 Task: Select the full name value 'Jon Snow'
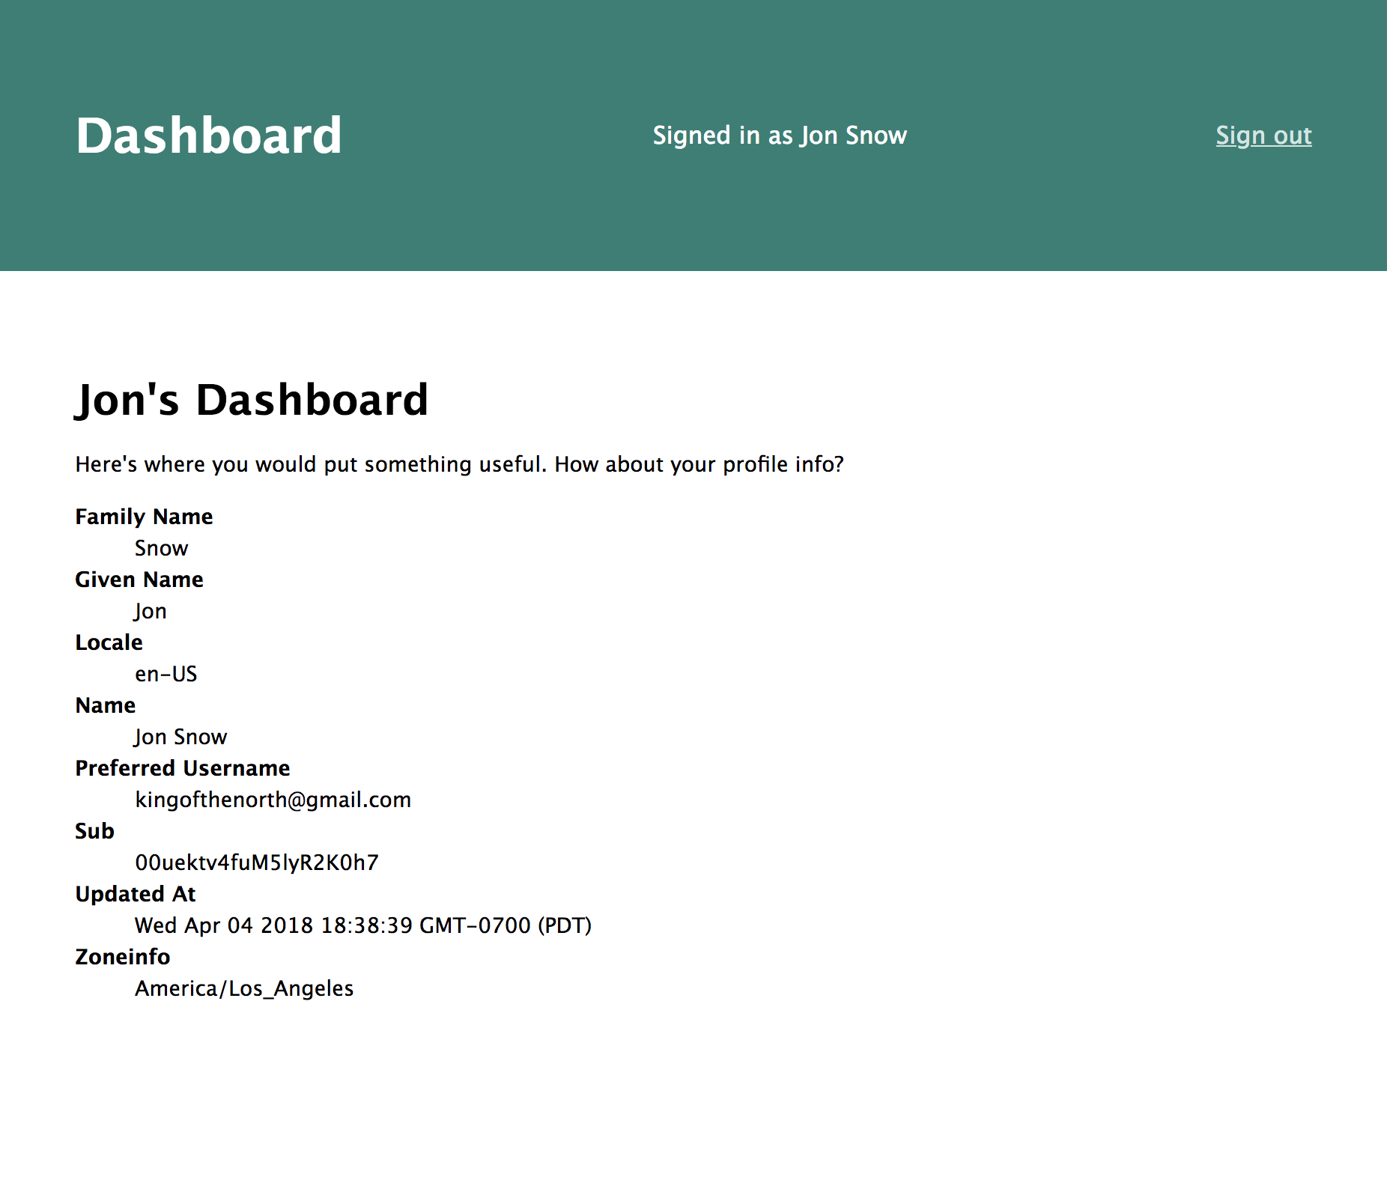point(180,737)
